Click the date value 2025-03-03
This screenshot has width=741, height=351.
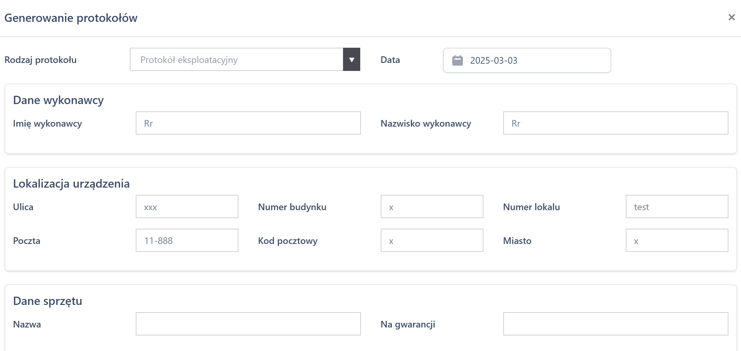(x=493, y=60)
